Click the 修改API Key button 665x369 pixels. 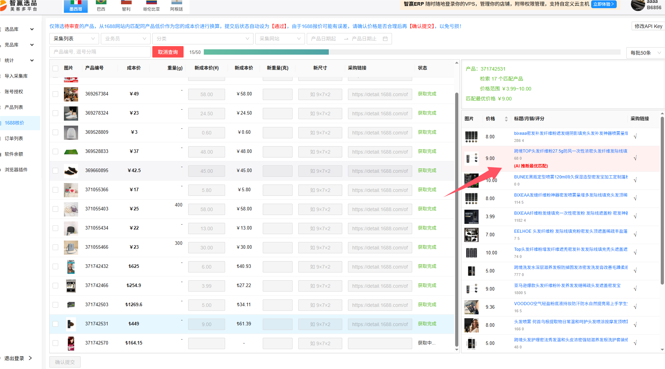click(x=648, y=26)
